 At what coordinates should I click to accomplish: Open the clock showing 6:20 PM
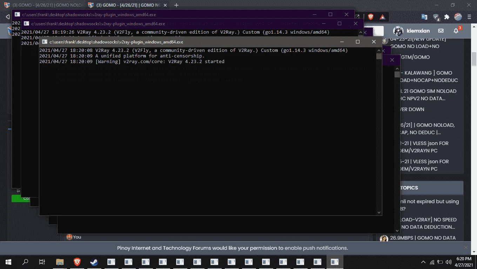(x=464, y=262)
